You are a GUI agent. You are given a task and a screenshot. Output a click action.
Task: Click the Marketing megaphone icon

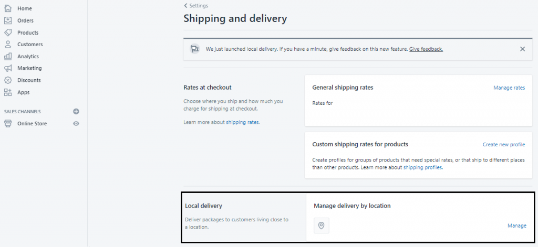(x=8, y=68)
